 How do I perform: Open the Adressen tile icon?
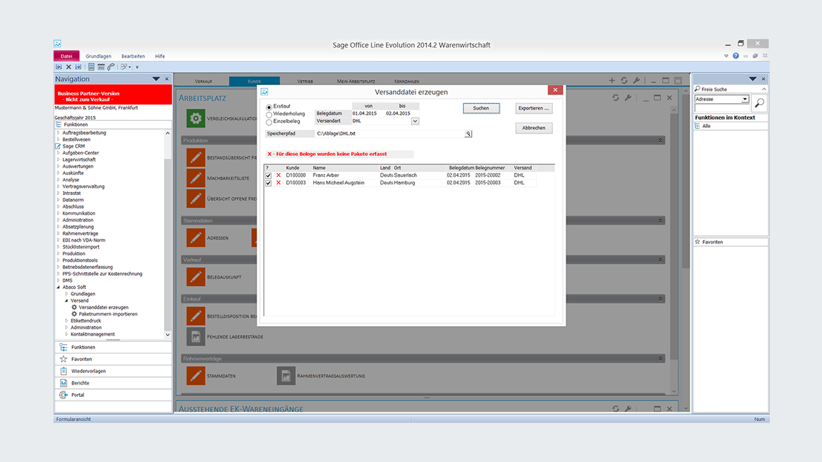click(196, 238)
